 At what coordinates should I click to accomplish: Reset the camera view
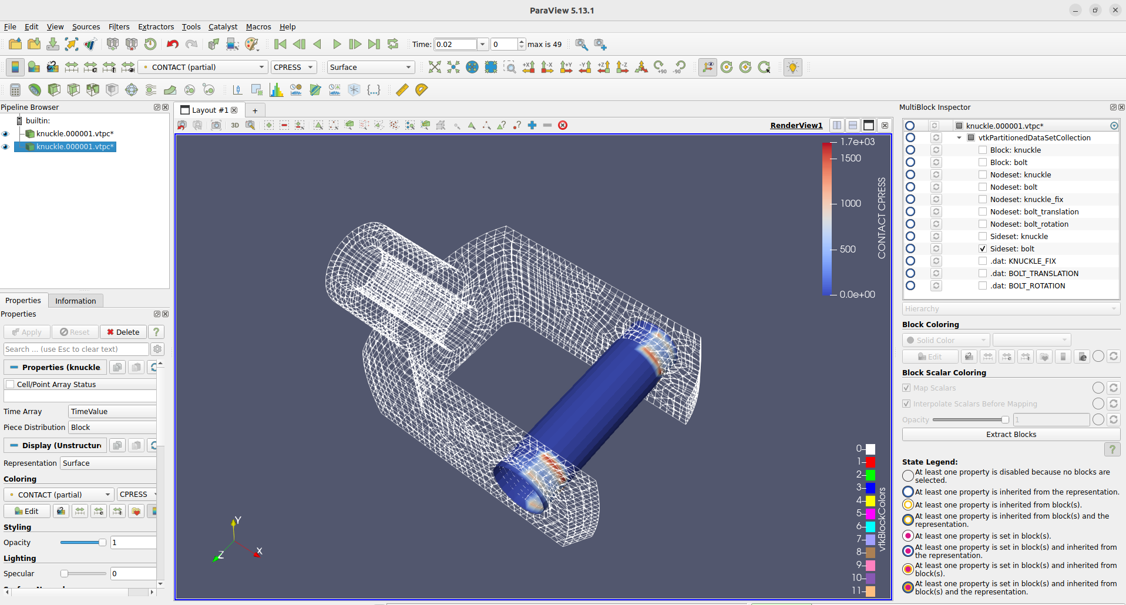click(435, 67)
